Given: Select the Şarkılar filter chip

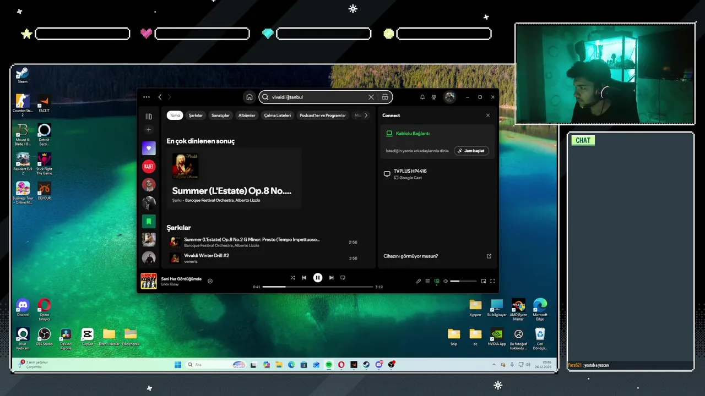Looking at the screenshot, I should 196,116.
